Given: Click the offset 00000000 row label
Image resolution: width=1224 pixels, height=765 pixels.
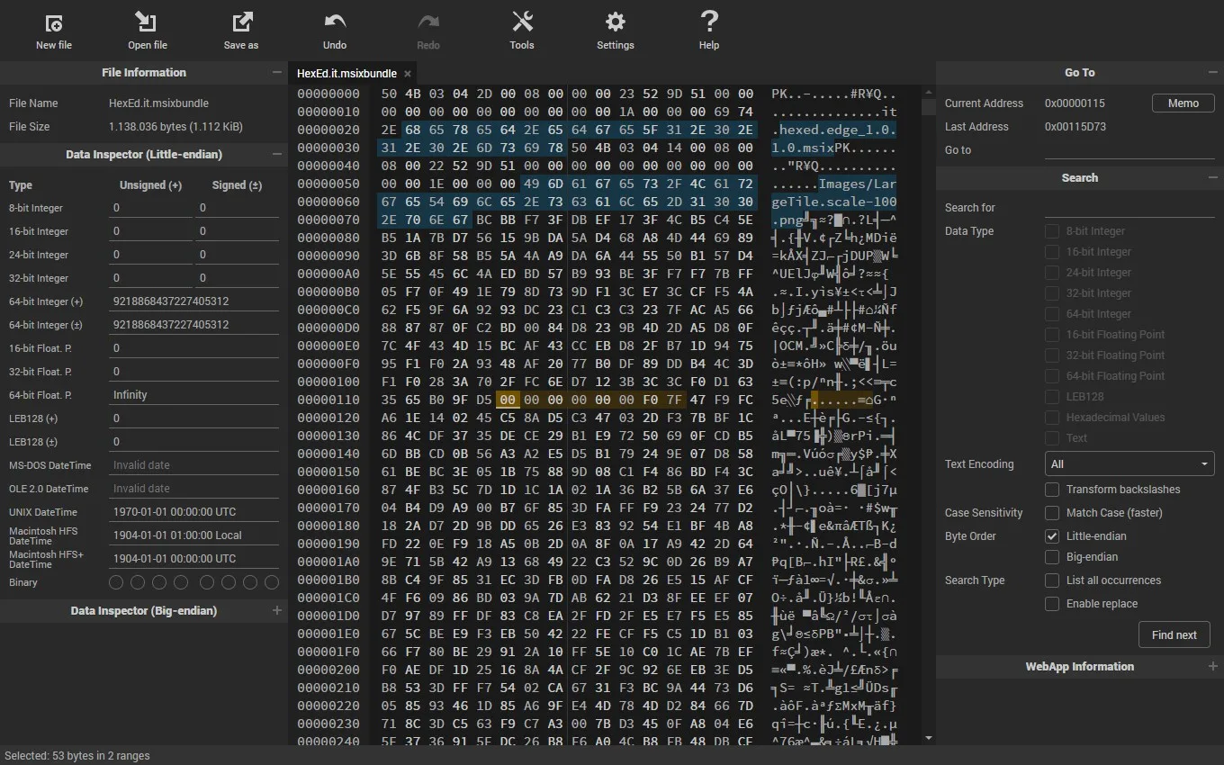Looking at the screenshot, I should coord(328,94).
